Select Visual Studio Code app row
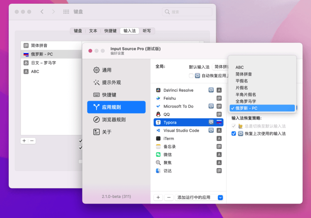Image resolution: width=311 pixels, height=218 pixels. (188, 130)
